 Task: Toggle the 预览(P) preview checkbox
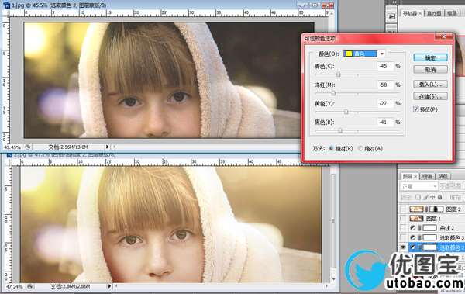click(x=416, y=109)
